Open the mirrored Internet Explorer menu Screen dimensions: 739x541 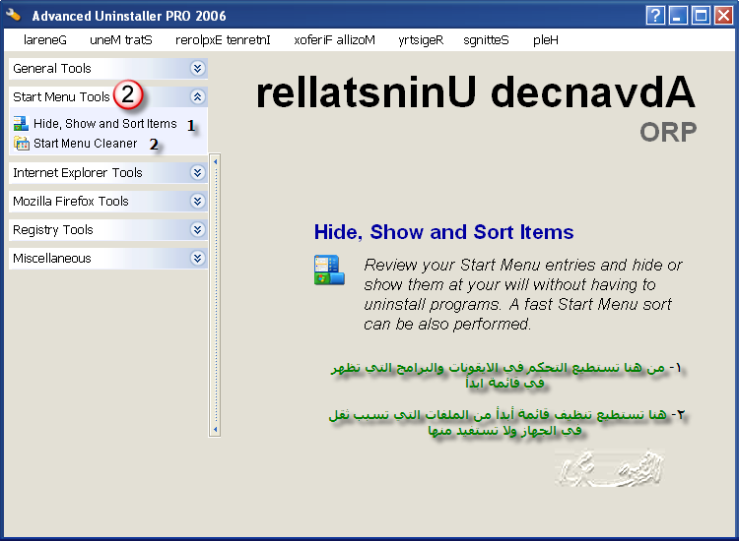tap(223, 40)
